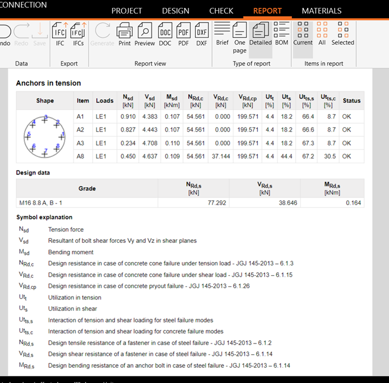
Task: Choose the Detailed report type
Action: pos(260,33)
